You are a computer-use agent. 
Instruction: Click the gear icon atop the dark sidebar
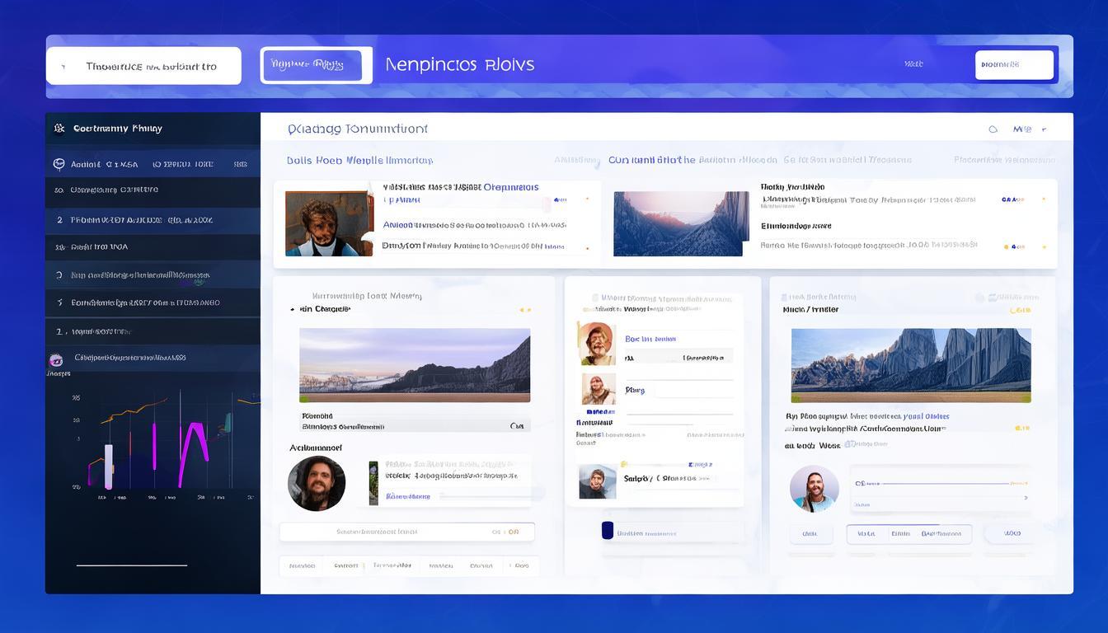coord(59,129)
